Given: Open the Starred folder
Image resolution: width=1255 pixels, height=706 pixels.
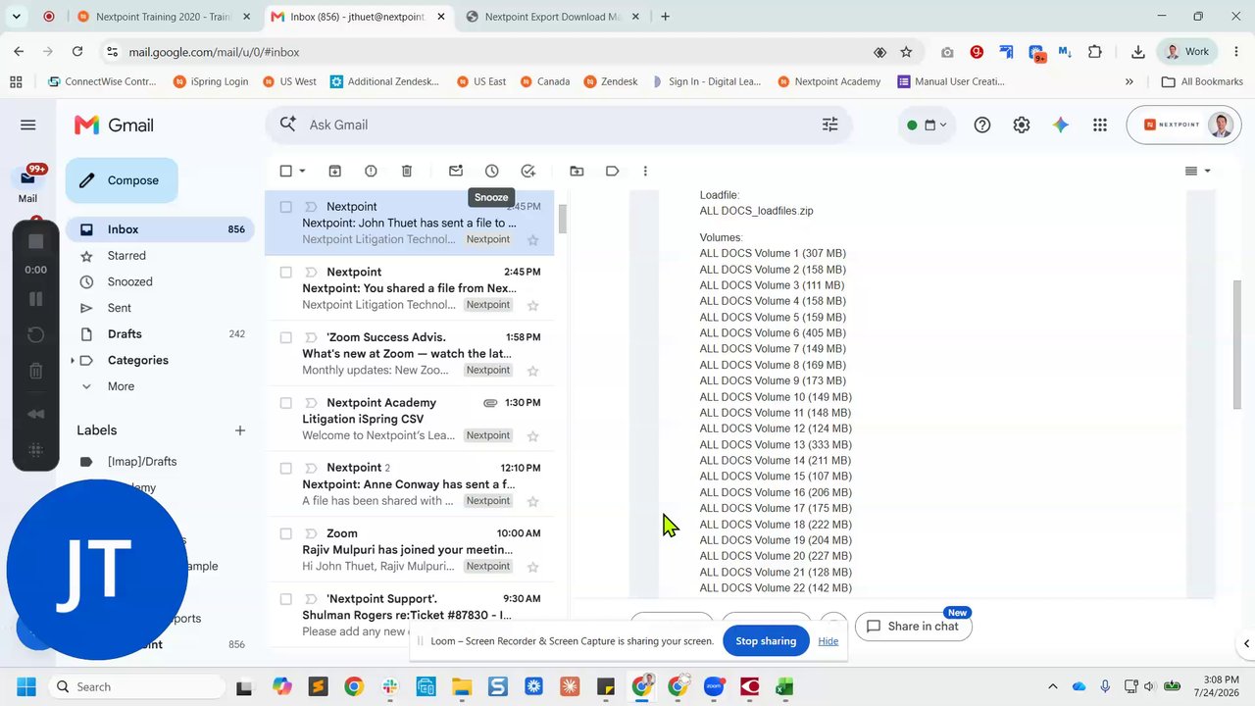Looking at the screenshot, I should click(161, 256).
